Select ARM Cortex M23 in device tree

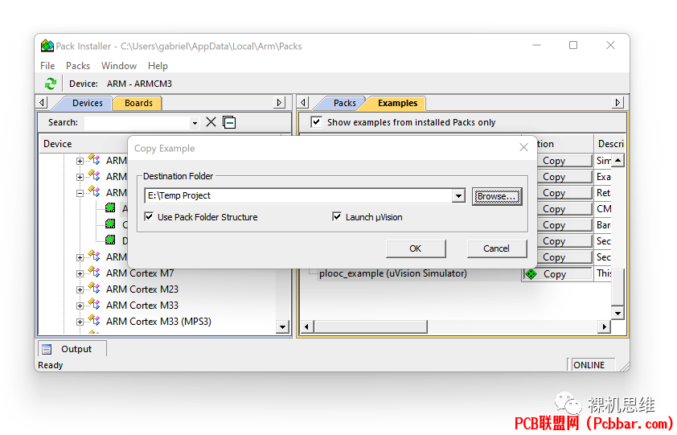coord(142,289)
